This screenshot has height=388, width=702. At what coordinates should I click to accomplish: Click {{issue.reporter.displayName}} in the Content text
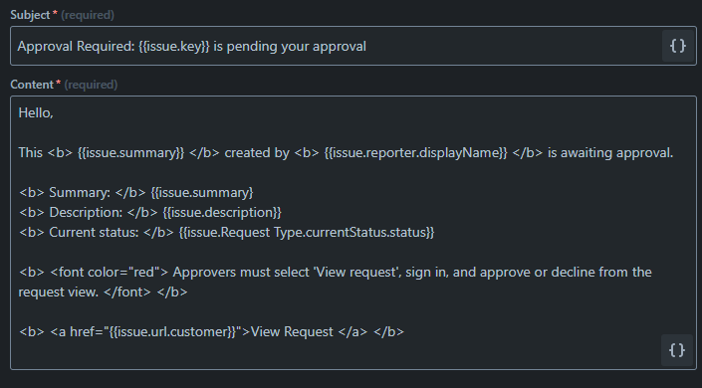click(415, 152)
